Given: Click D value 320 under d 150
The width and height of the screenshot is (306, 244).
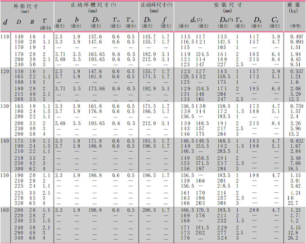Looking at the screenshot, I should click(x=19, y=203).
